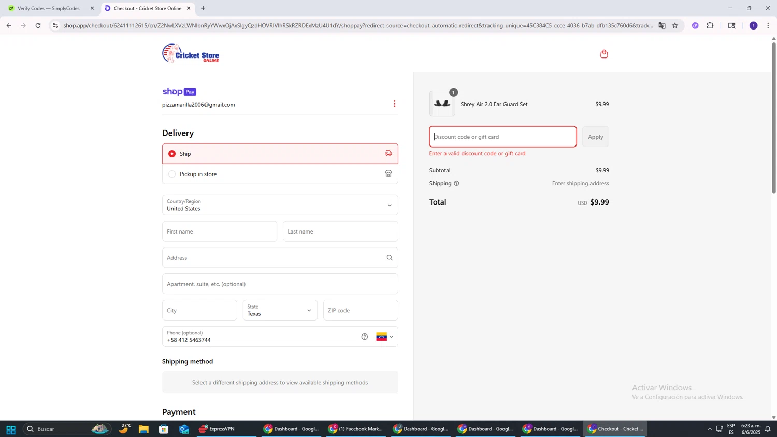
Task: Click the browser address bar URL
Action: (357, 25)
